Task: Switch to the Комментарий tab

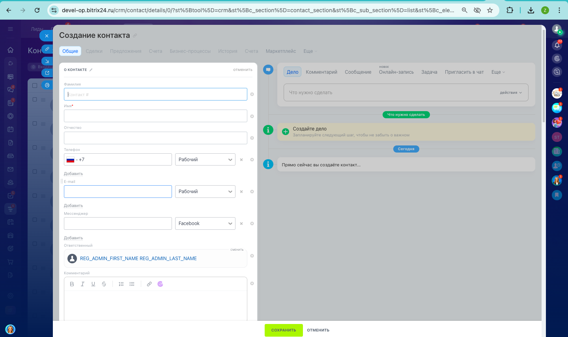Action: pos(321,72)
